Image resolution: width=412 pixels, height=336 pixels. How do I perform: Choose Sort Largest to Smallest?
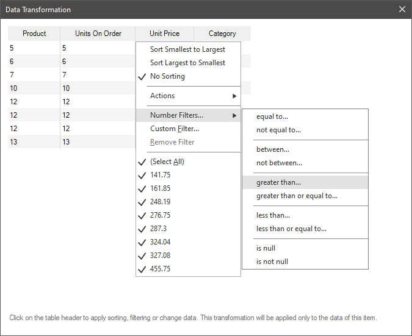tap(187, 63)
